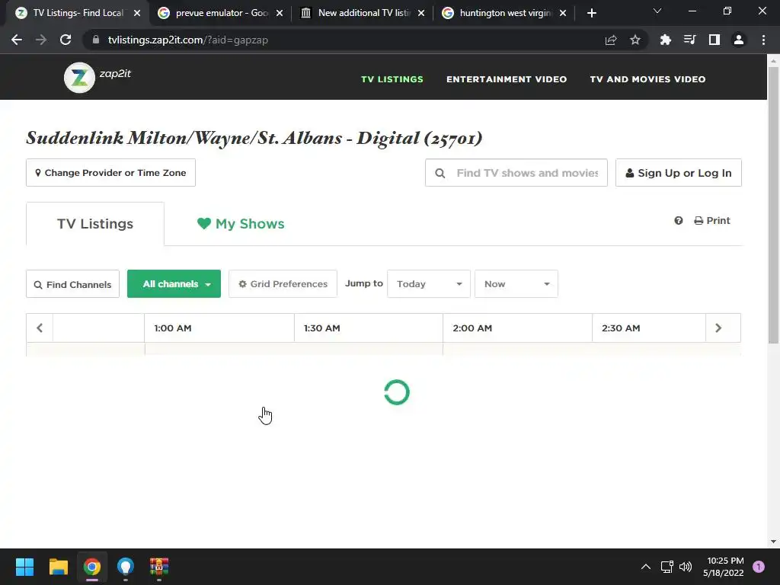The width and height of the screenshot is (780, 585).
Task: Click the zap2it logo
Action: pyautogui.click(x=97, y=78)
